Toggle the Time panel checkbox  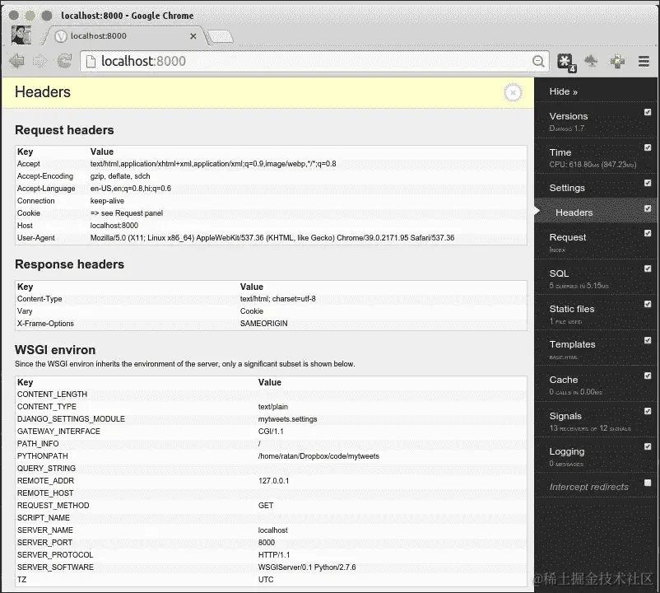[648, 147]
